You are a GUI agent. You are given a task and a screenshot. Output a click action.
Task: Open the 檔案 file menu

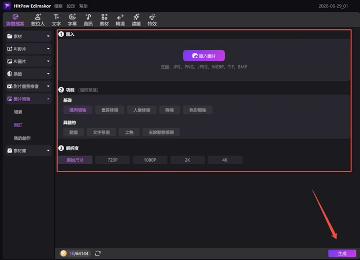[x=58, y=6]
